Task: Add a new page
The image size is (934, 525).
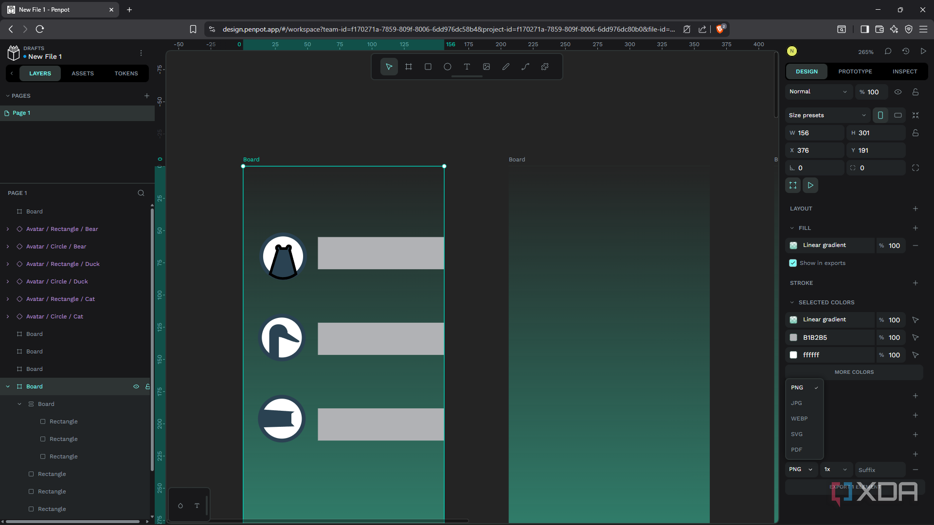Action: coord(147,96)
